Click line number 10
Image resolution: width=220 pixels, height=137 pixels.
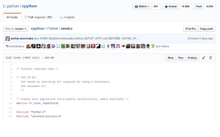point(11,103)
